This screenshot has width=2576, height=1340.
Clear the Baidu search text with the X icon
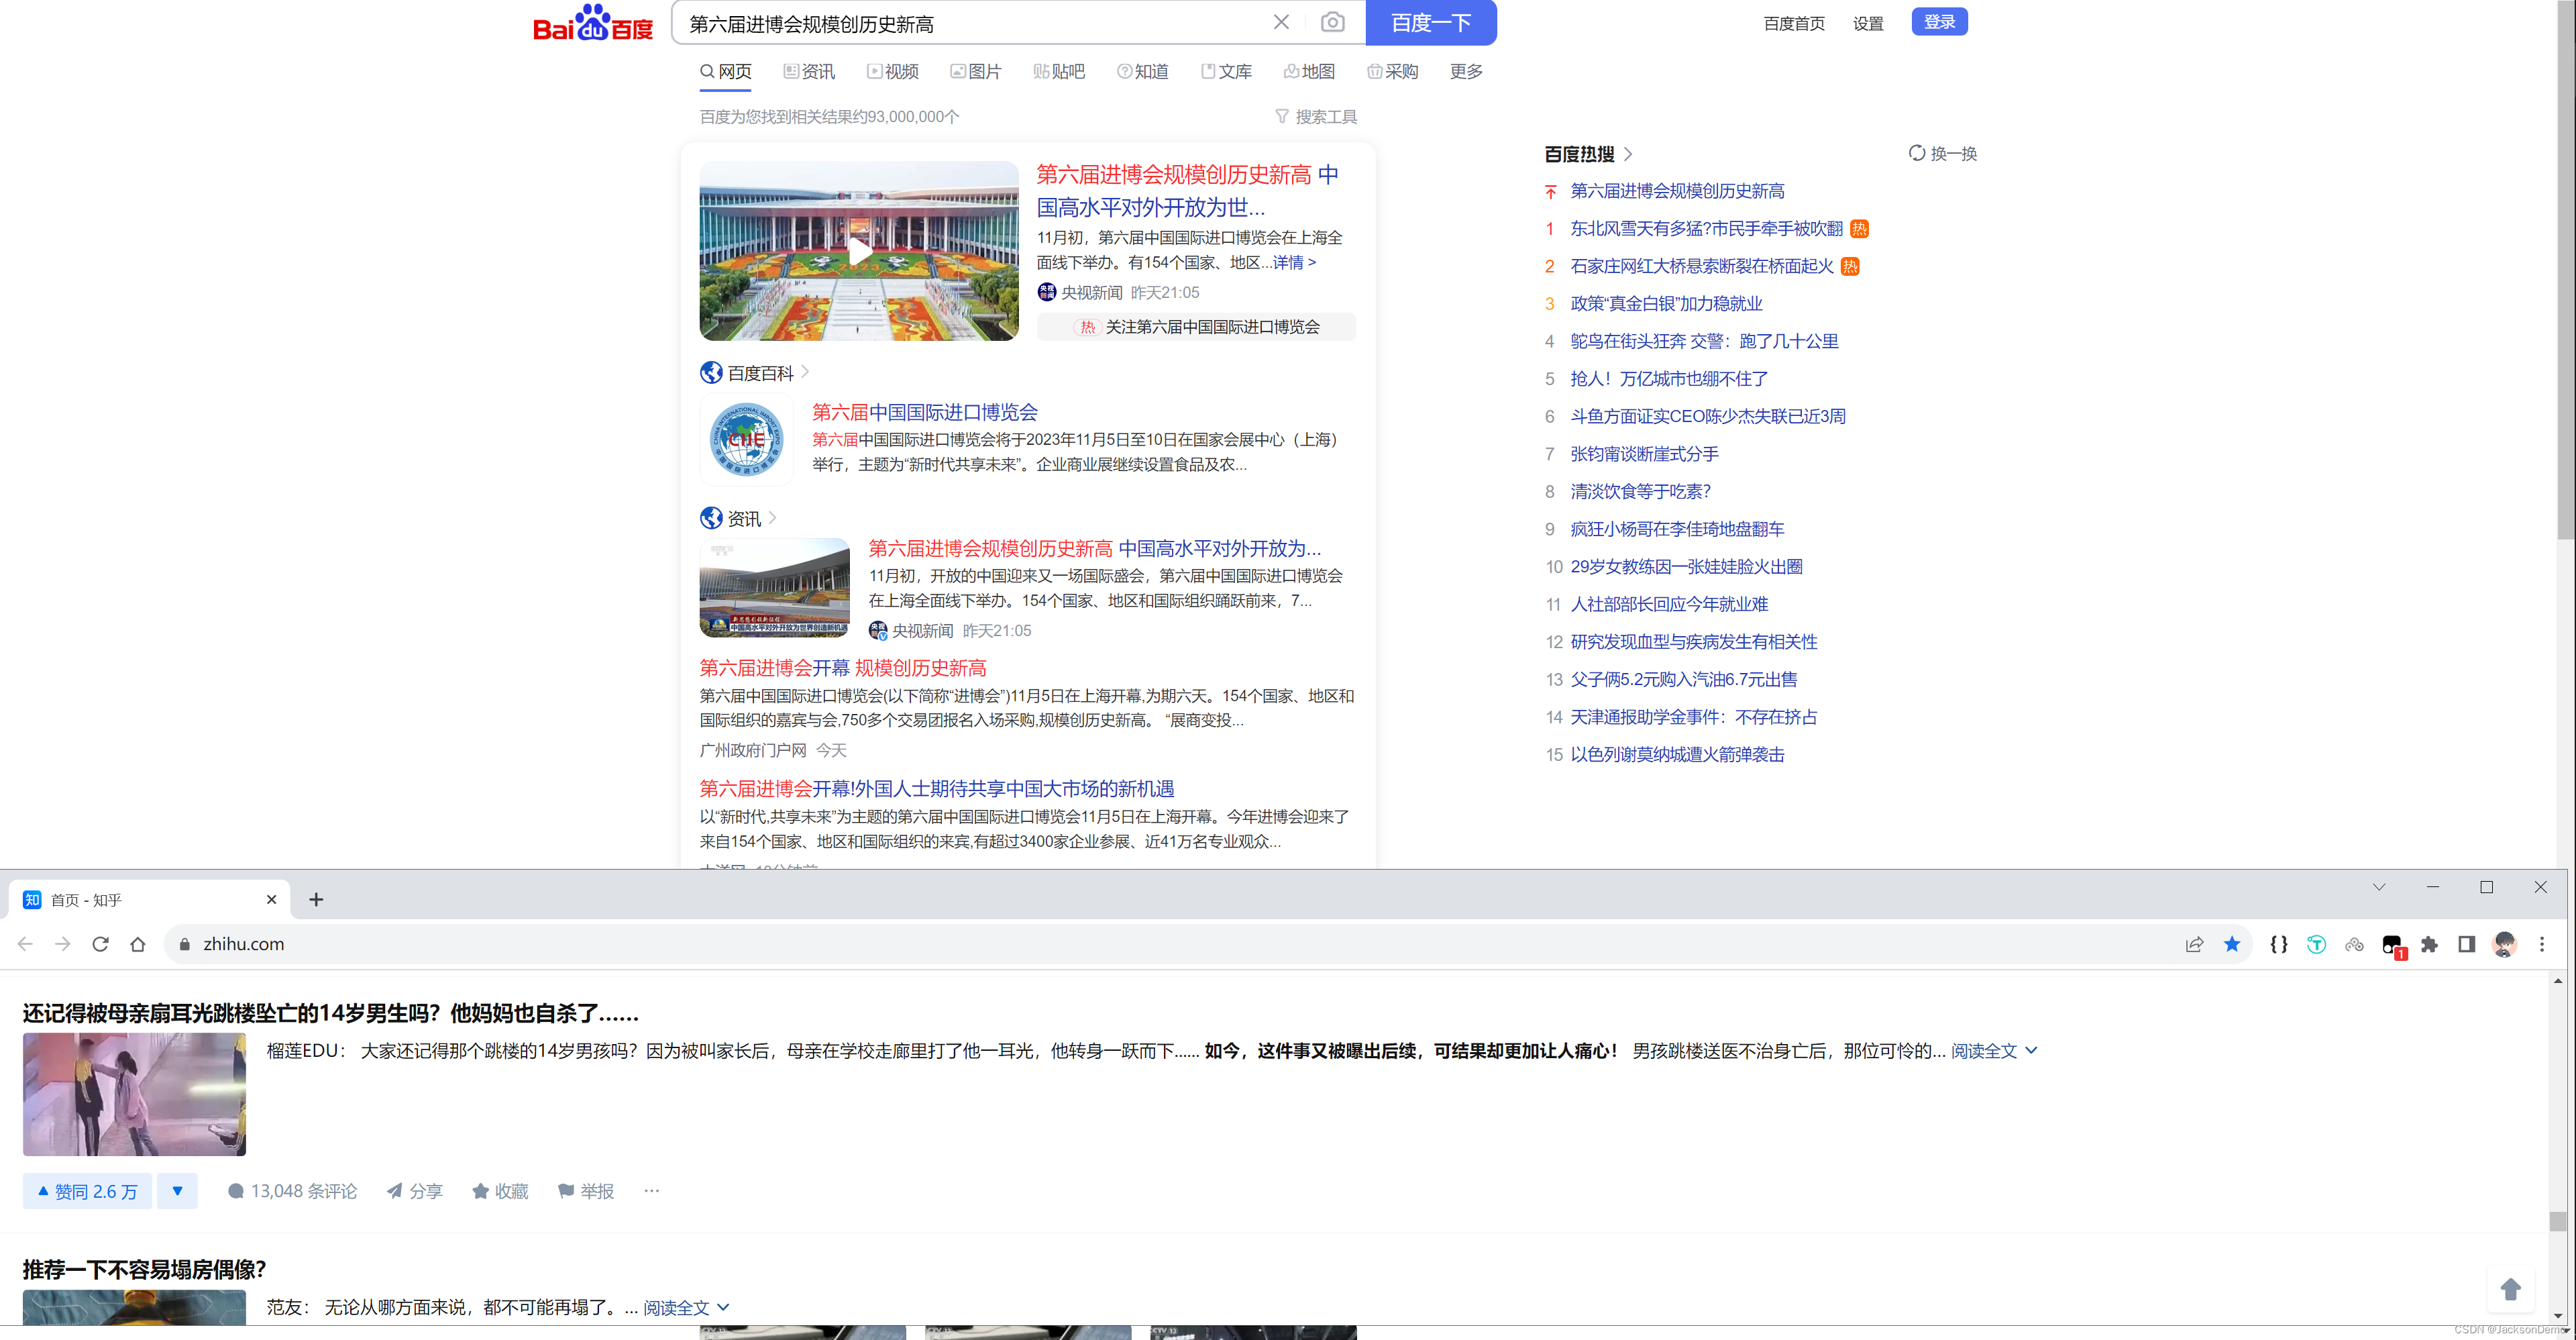pyautogui.click(x=1281, y=22)
